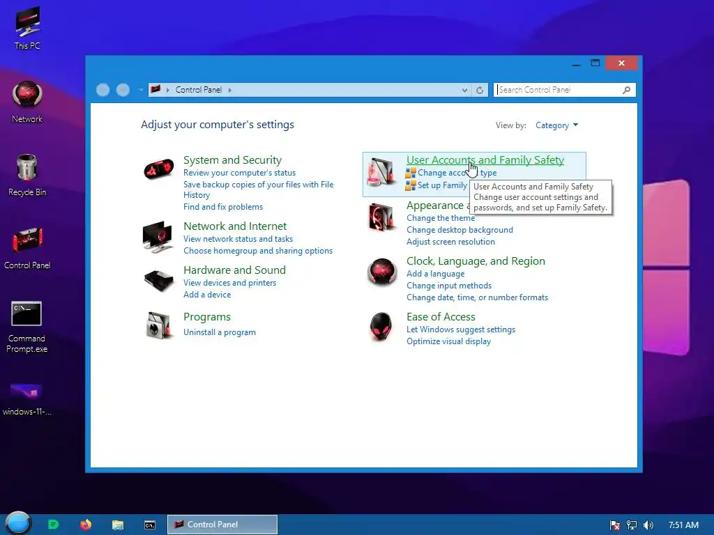Open the View by Category dropdown
This screenshot has height=535, width=714.
556,125
